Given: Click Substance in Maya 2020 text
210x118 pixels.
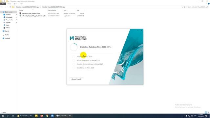Looking at the screenshot, I should click(x=85, y=68).
